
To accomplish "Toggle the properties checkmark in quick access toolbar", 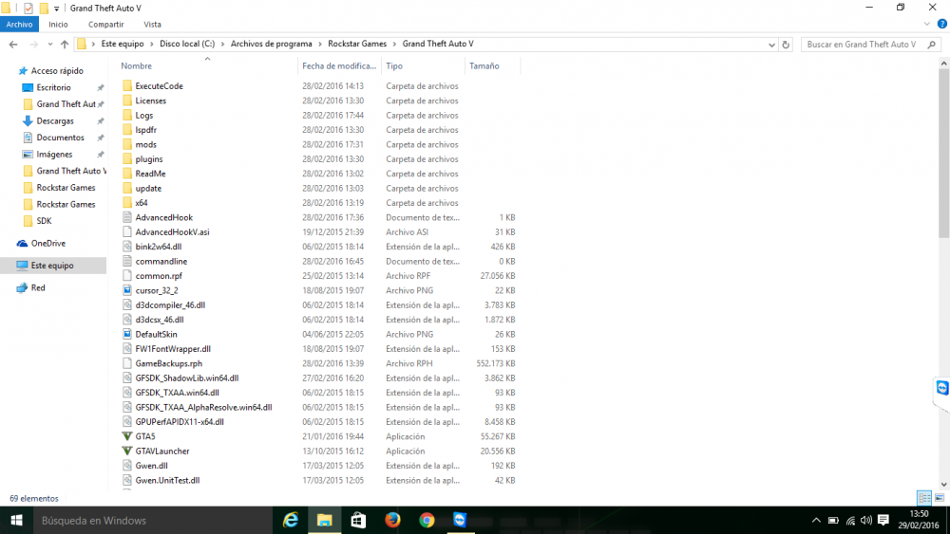I will [x=28, y=8].
